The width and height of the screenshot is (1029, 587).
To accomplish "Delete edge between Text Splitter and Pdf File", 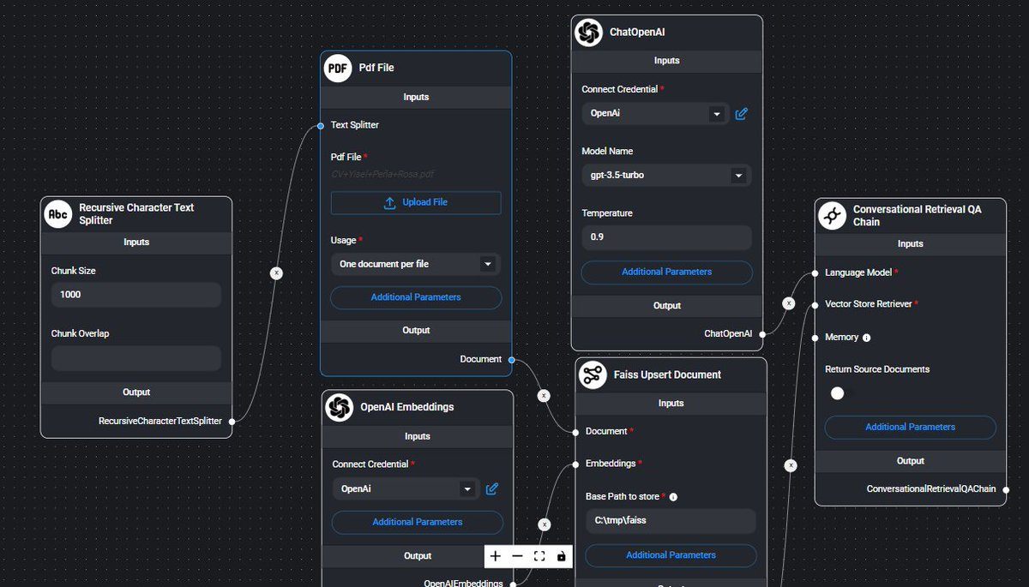I will (276, 273).
